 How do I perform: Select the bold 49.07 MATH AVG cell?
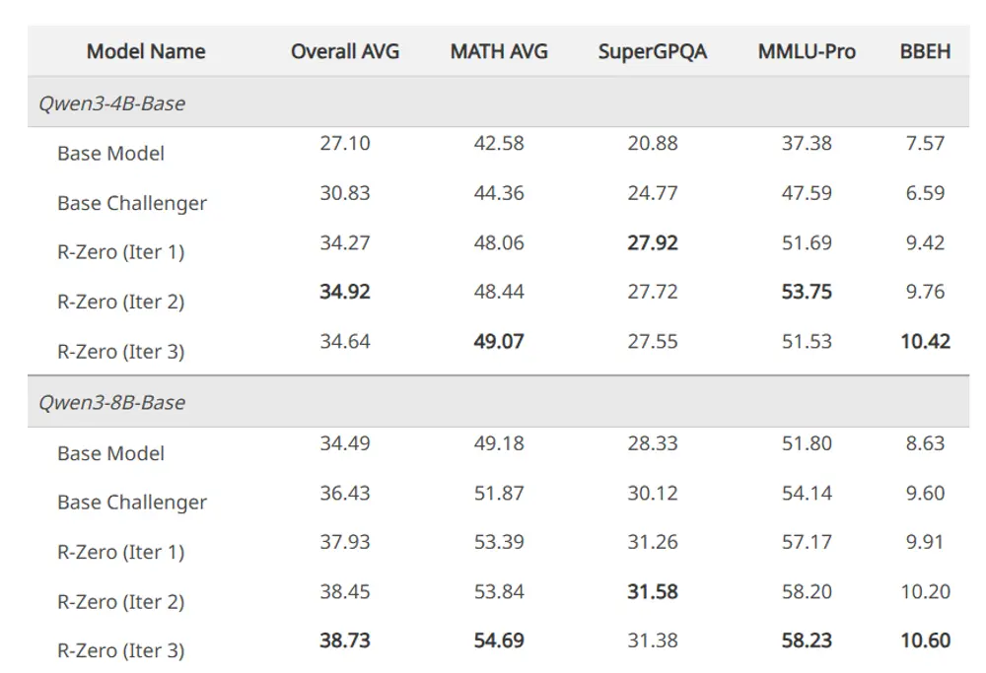coord(499,342)
